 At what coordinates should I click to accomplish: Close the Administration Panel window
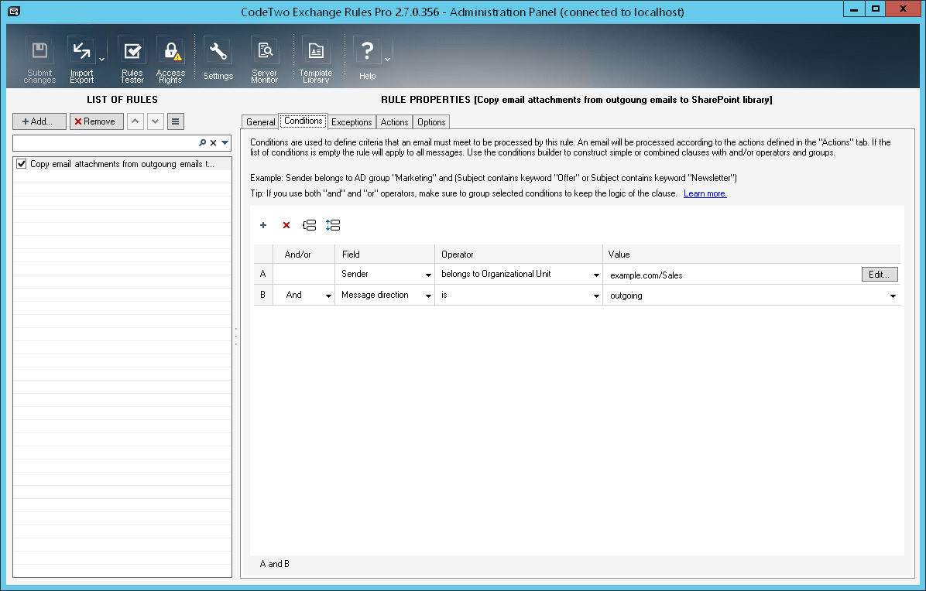[904, 9]
